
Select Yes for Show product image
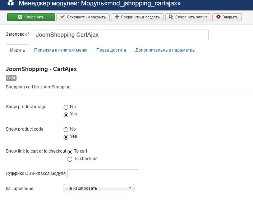[66, 115]
